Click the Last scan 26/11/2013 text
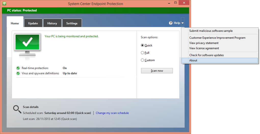 point(50,119)
